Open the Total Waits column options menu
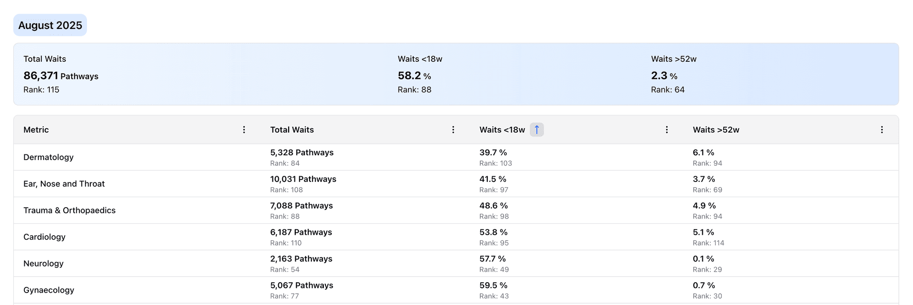The width and height of the screenshot is (913, 305). [453, 130]
